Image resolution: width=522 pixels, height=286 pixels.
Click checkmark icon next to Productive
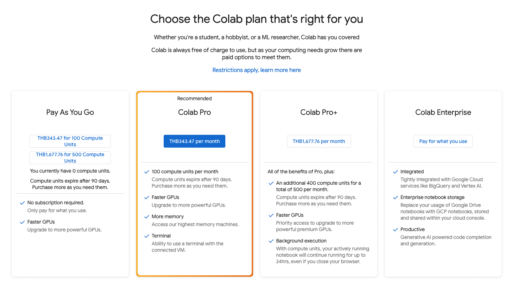coord(395,230)
